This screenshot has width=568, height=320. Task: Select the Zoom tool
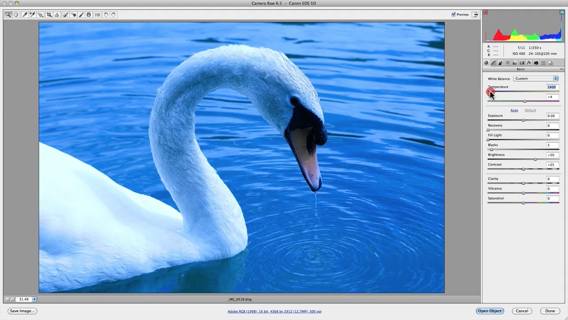(x=8, y=15)
